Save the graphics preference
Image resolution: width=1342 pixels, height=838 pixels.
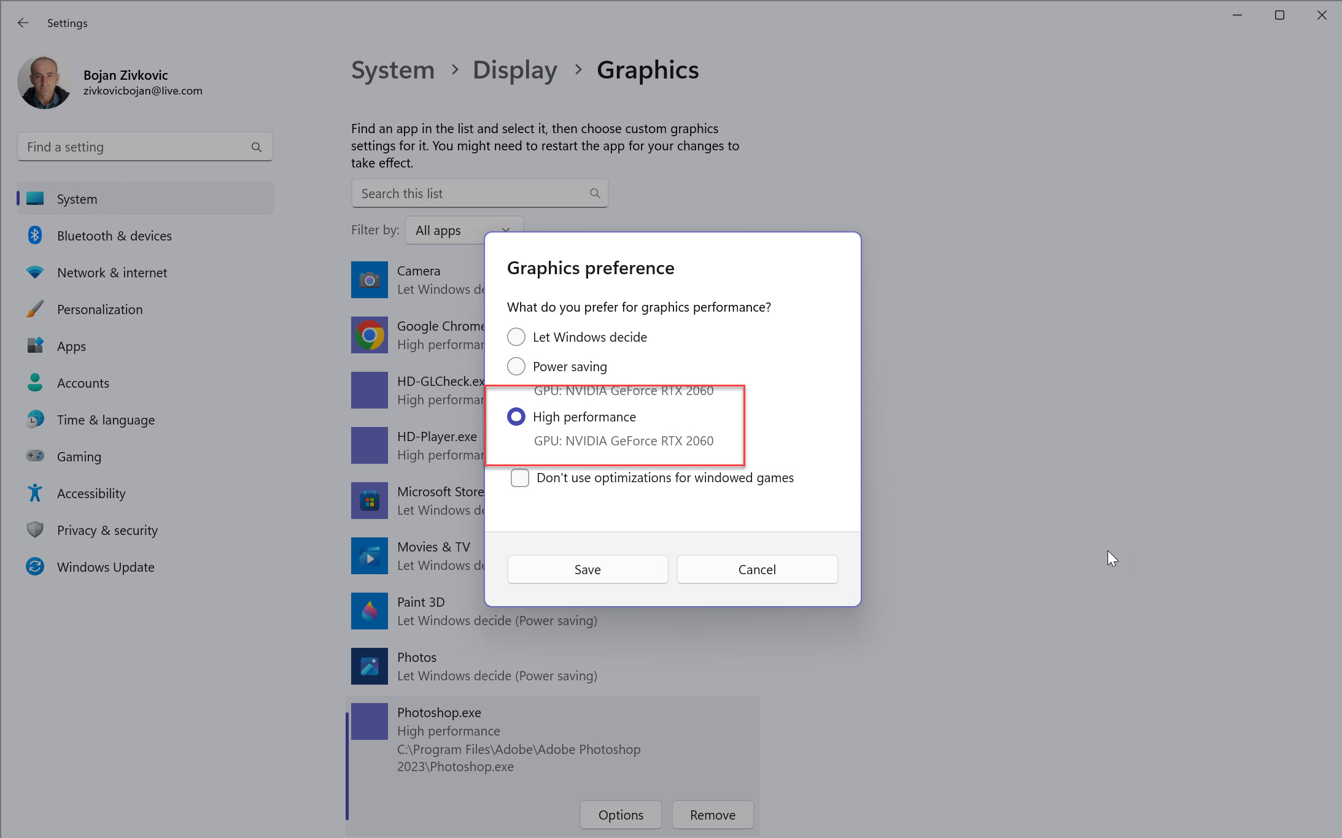pyautogui.click(x=587, y=569)
